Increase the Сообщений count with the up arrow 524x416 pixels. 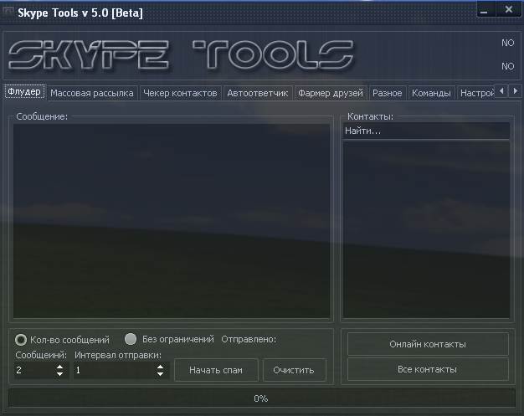59,366
